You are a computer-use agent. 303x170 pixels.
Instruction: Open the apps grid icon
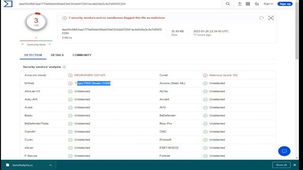pos(248,4)
